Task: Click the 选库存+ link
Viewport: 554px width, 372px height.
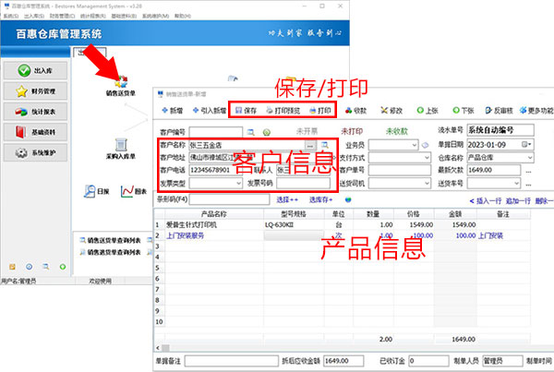Action: pos(320,200)
